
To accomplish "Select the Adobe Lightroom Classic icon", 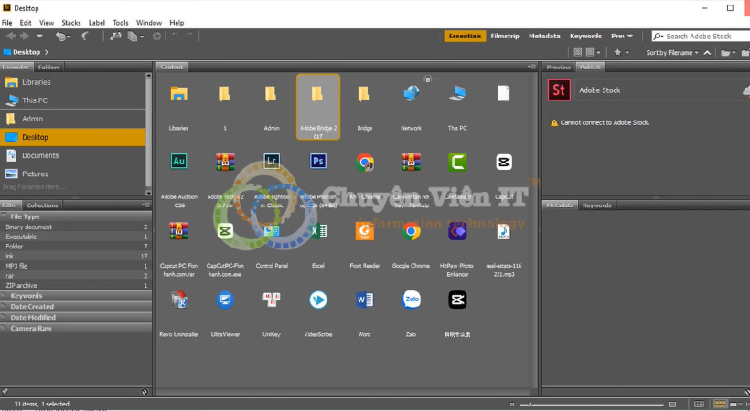I will (x=271, y=163).
